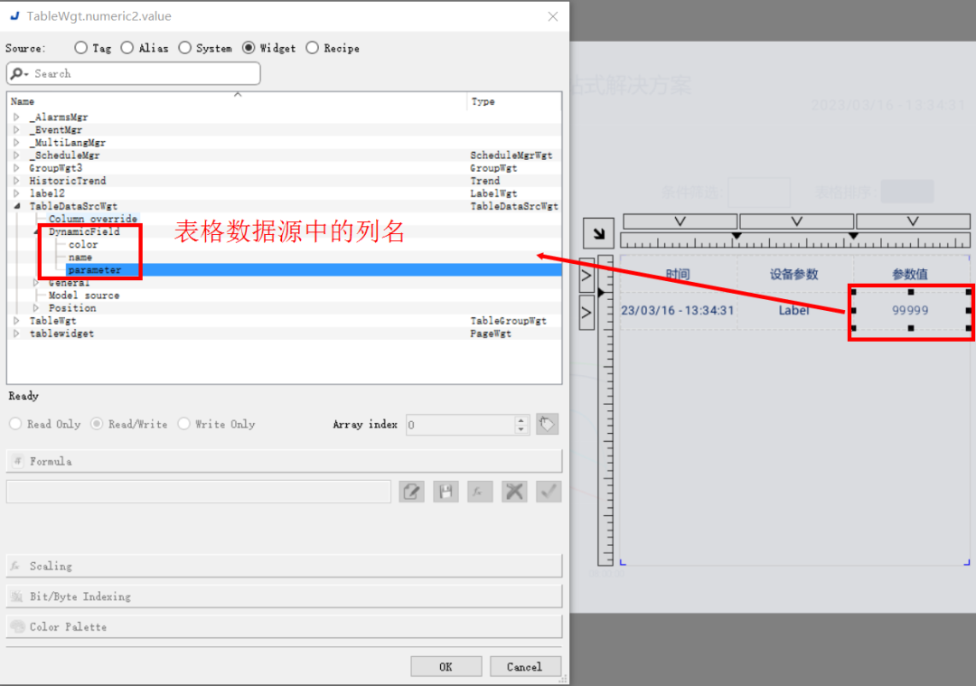Viewport: 976px width, 686px height.
Task: Expand the _MultiLangMgr tree node
Action: (x=17, y=143)
